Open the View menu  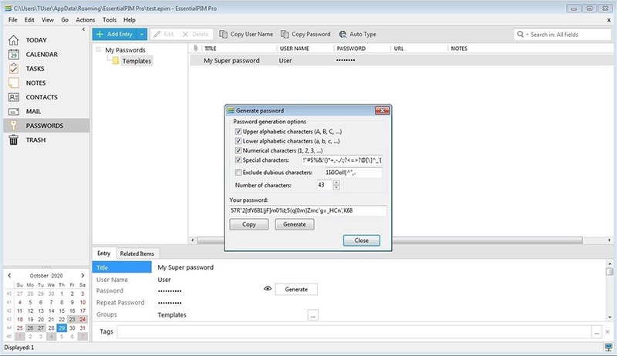click(x=48, y=19)
